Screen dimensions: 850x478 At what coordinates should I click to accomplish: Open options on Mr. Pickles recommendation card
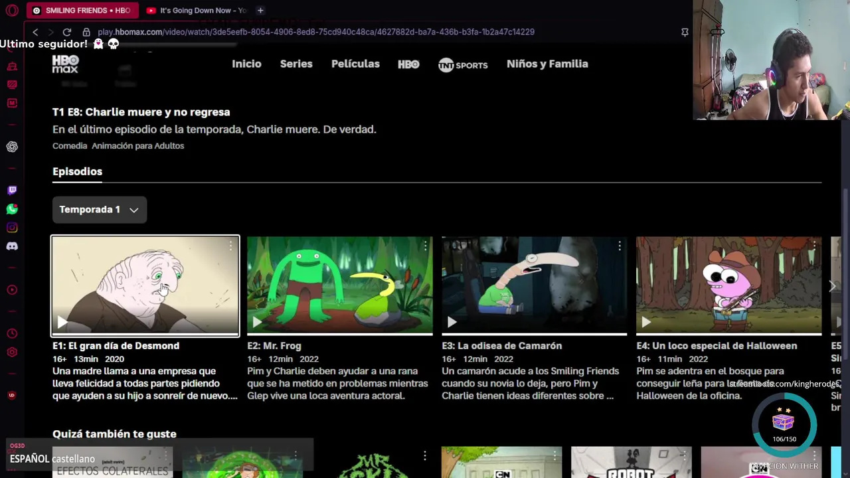(425, 455)
